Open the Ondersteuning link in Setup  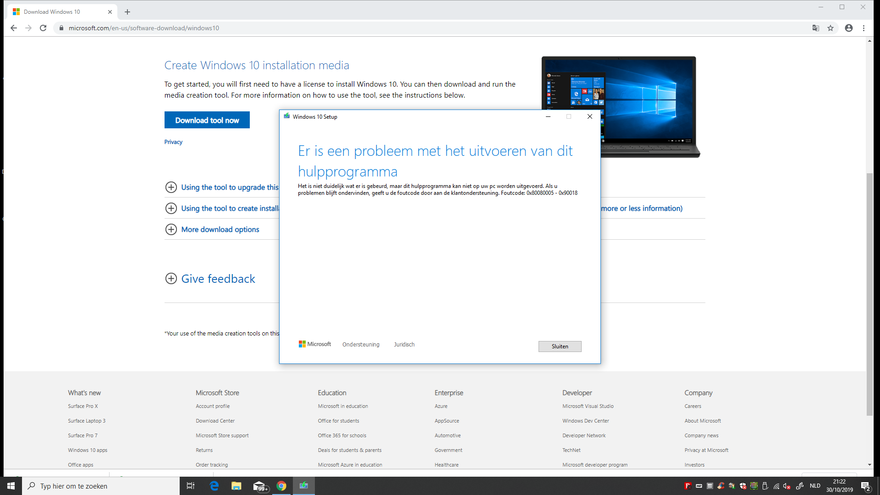pyautogui.click(x=361, y=345)
